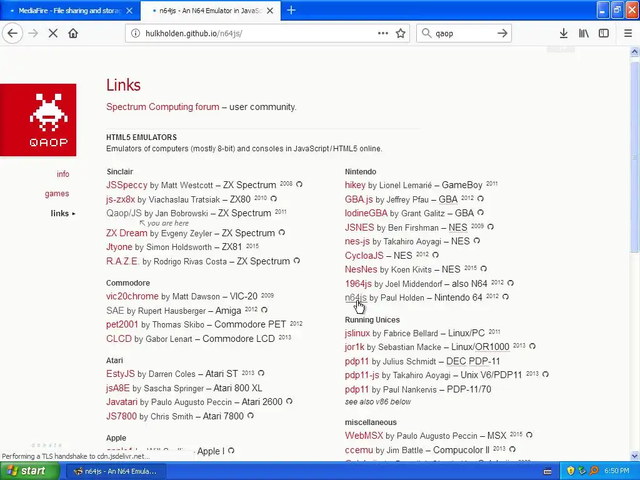Click the page scrollbar up arrow
This screenshot has width=640, height=480.
coord(634,51)
